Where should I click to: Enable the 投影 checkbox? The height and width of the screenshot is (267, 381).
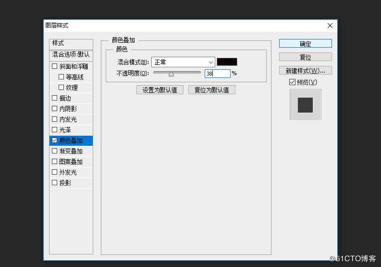point(55,182)
